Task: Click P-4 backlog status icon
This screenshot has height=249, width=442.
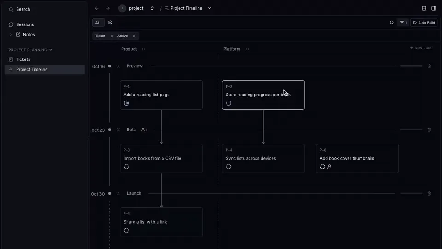Action: [229, 167]
